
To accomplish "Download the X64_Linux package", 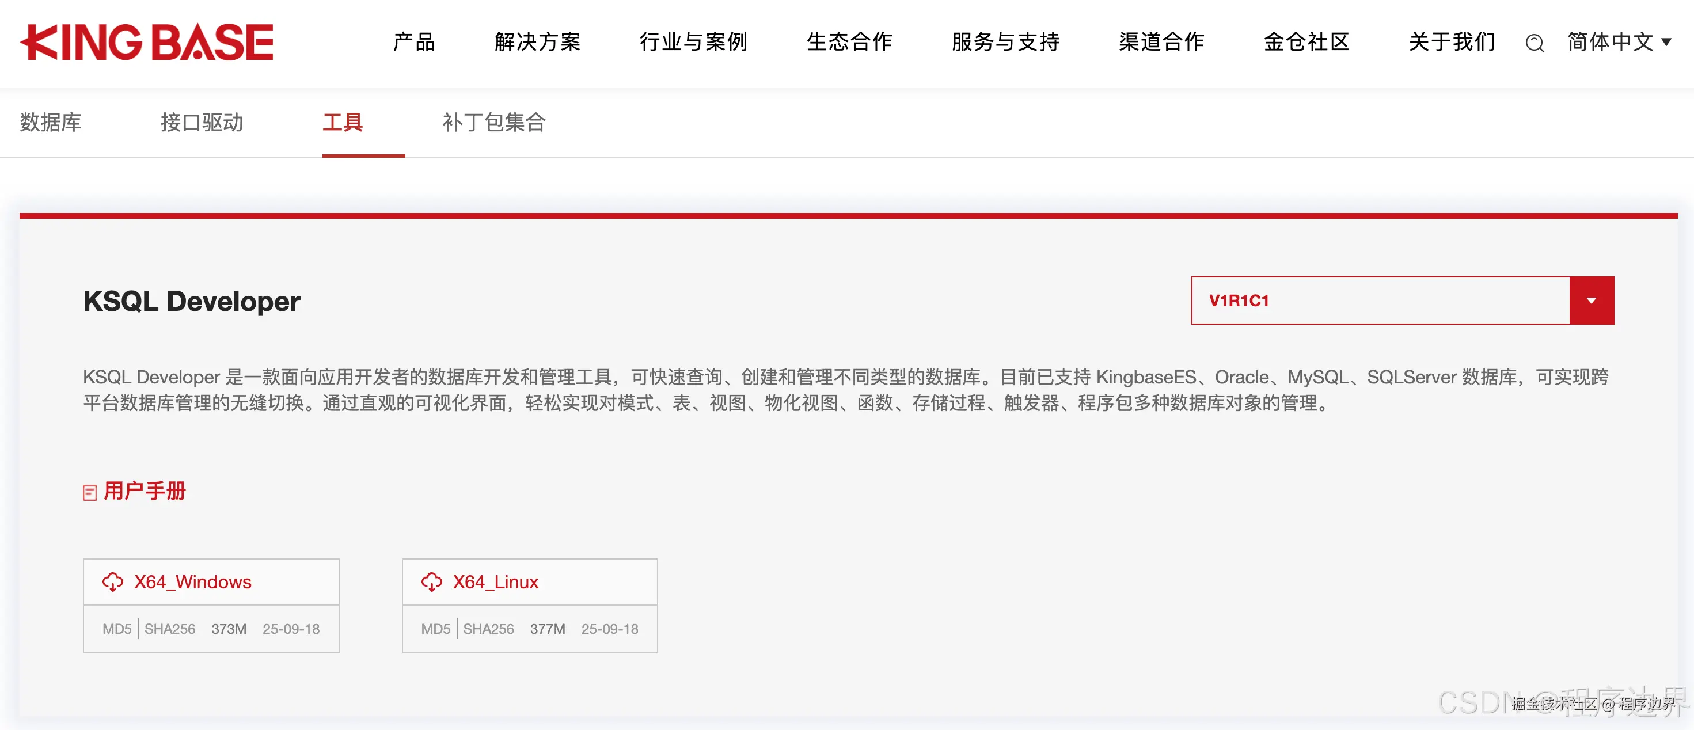I will pyautogui.click(x=496, y=582).
